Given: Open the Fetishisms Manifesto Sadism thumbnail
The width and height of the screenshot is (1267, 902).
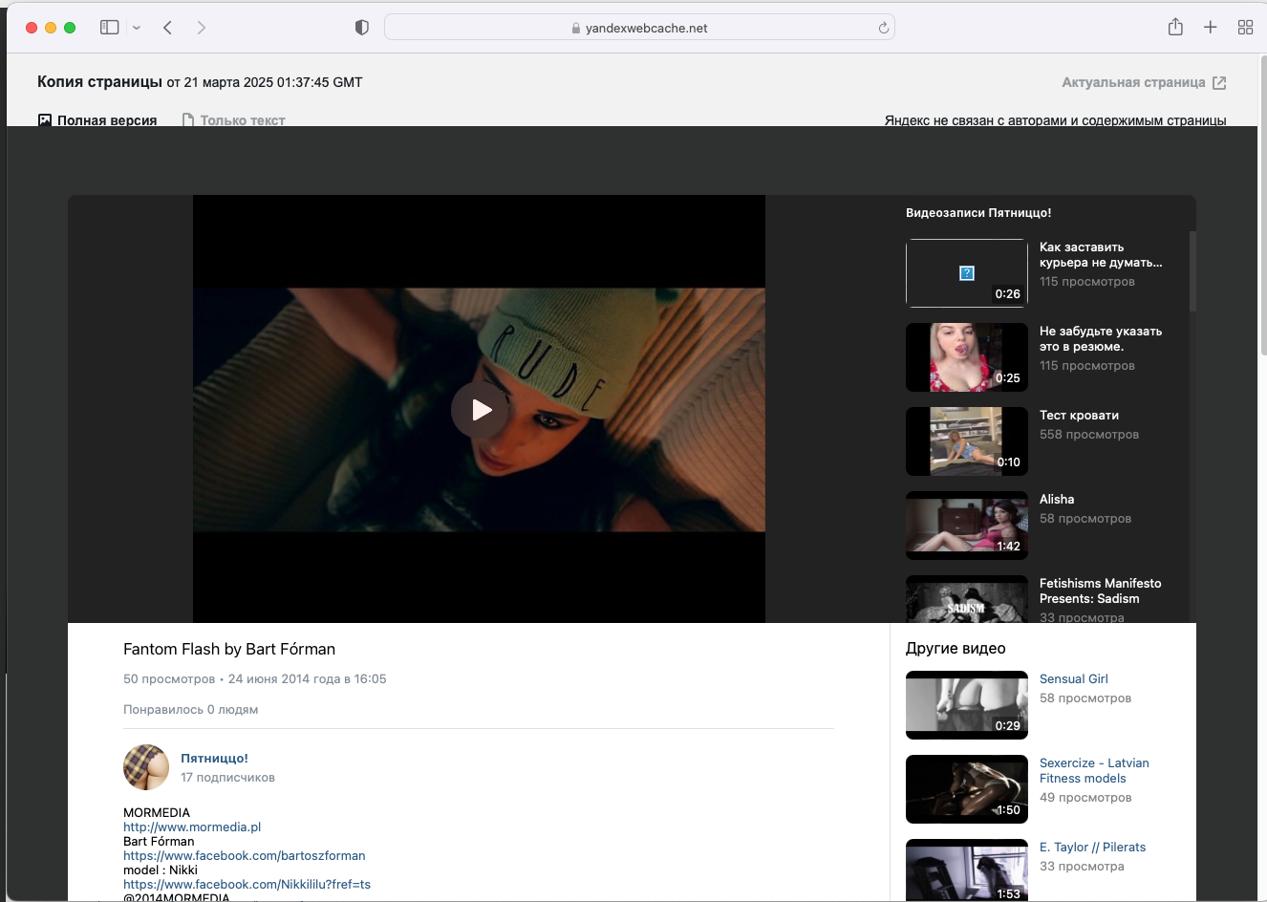Looking at the screenshot, I should [967, 599].
